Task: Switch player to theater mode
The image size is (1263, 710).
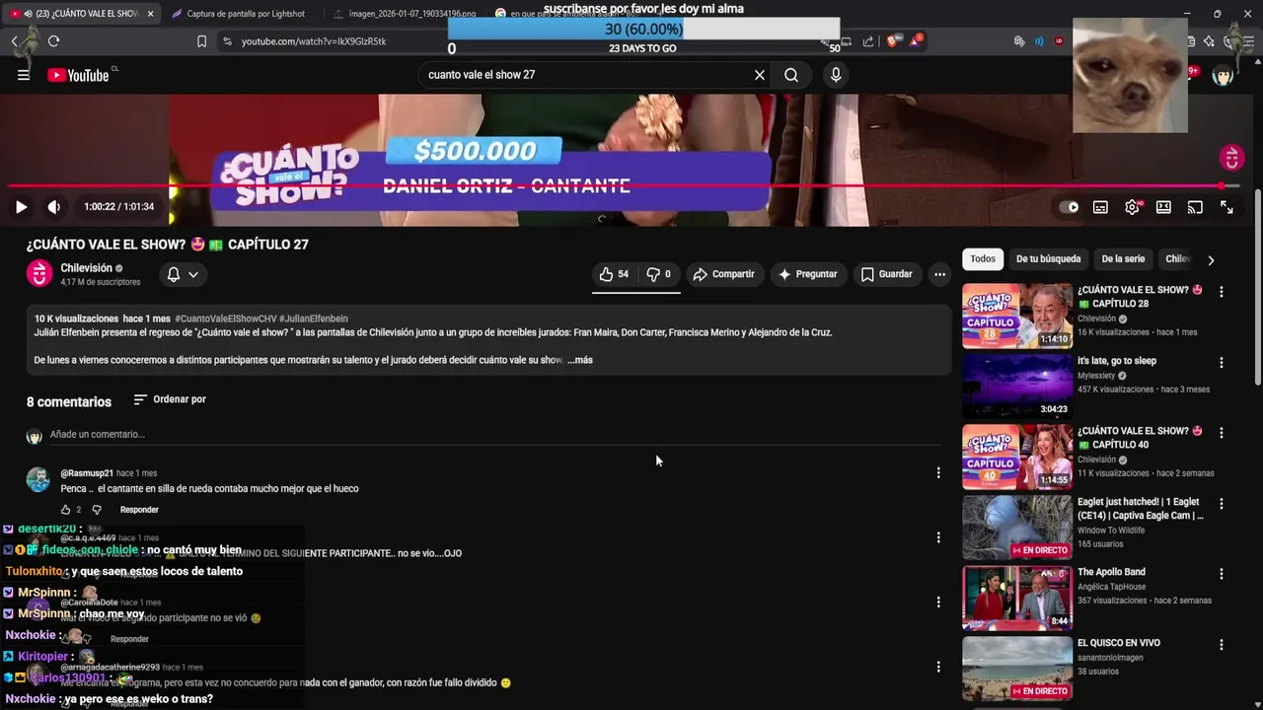Action: coord(1163,207)
